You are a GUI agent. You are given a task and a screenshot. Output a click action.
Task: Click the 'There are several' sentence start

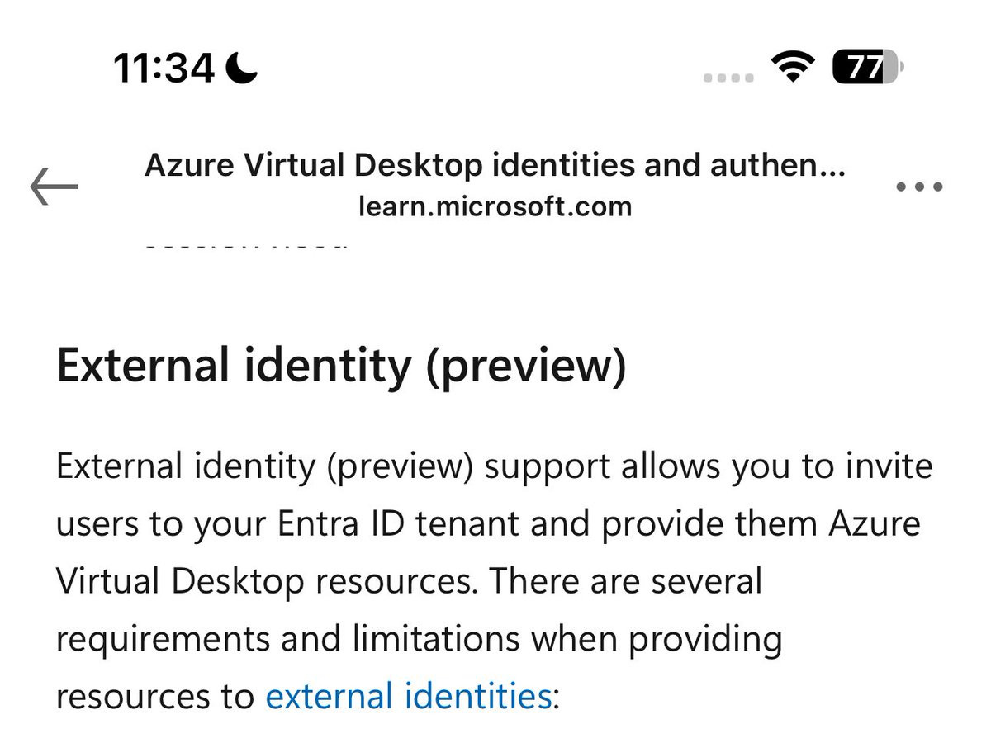pos(626,581)
